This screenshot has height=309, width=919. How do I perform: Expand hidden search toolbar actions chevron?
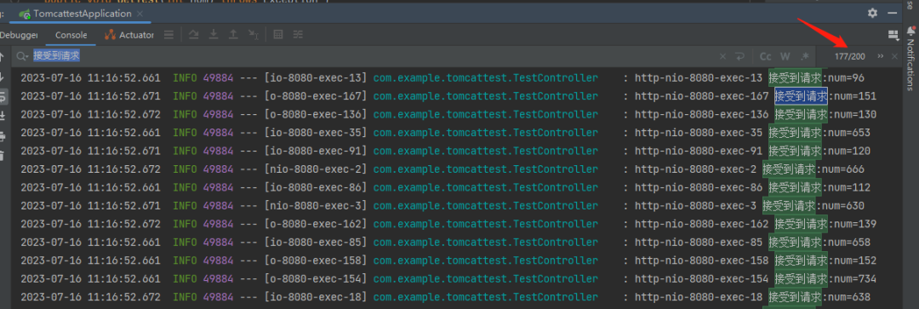point(881,56)
